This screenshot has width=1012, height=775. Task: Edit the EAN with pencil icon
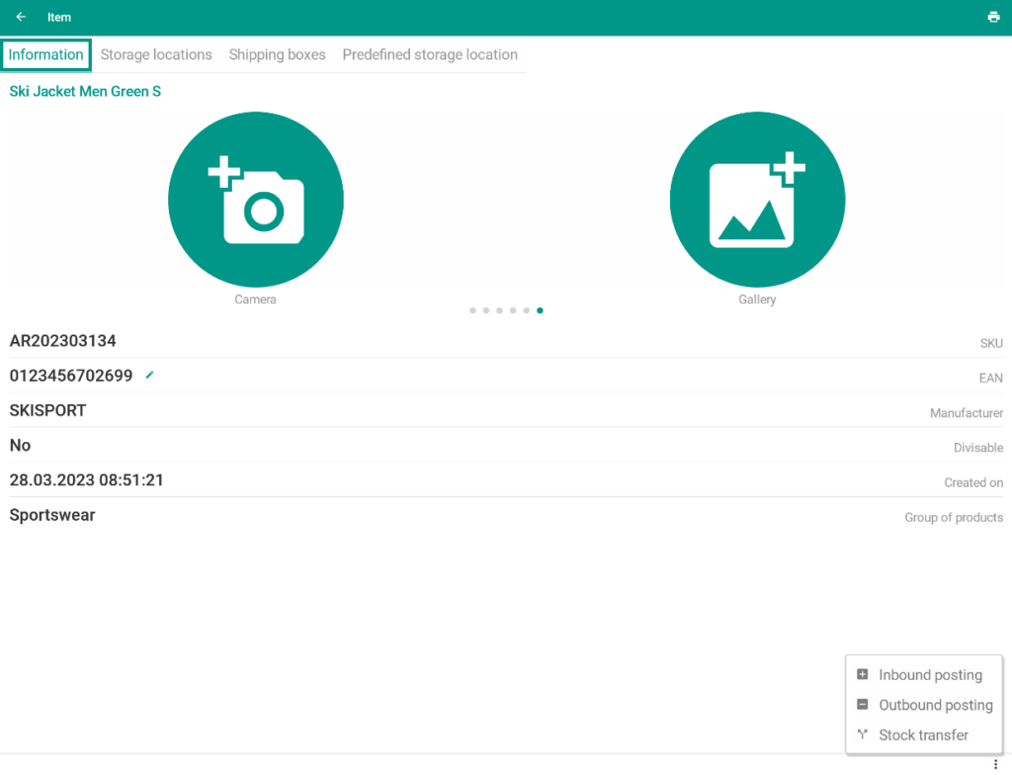pos(150,375)
